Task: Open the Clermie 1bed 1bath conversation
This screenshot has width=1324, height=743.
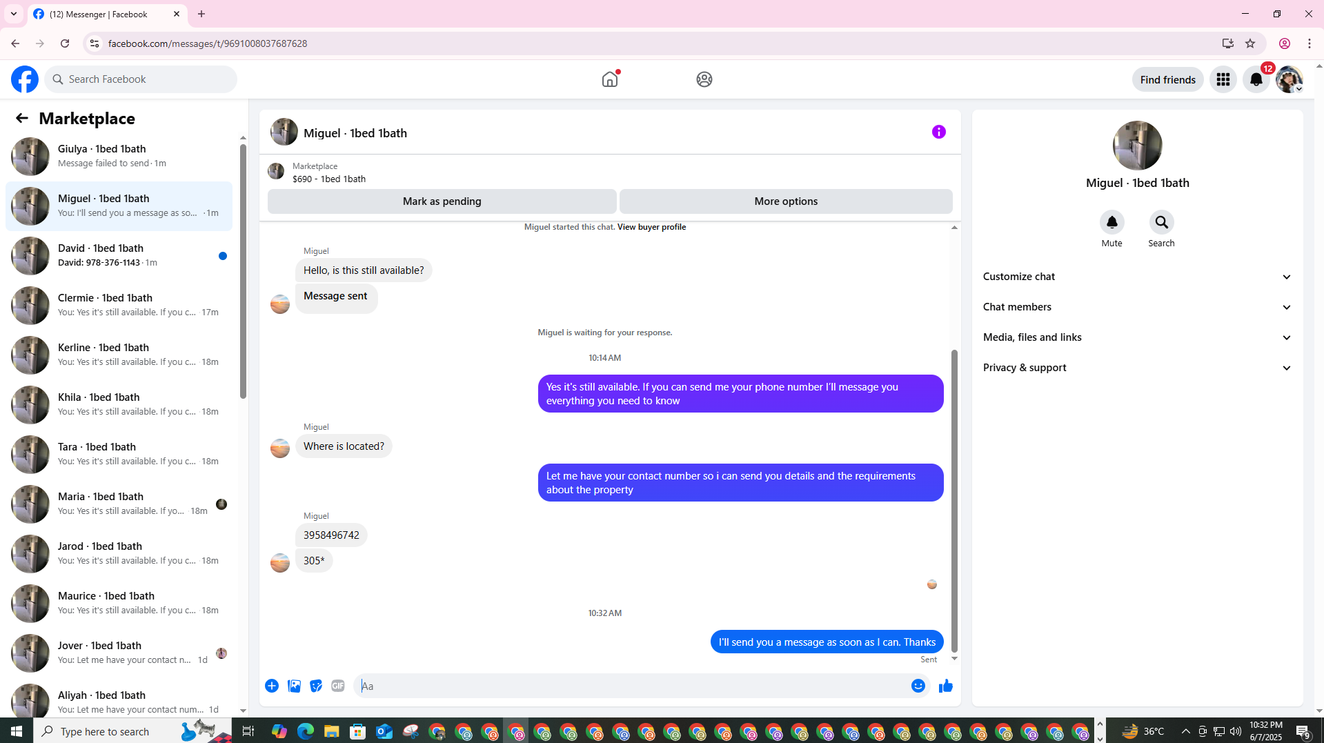Action: tap(119, 305)
